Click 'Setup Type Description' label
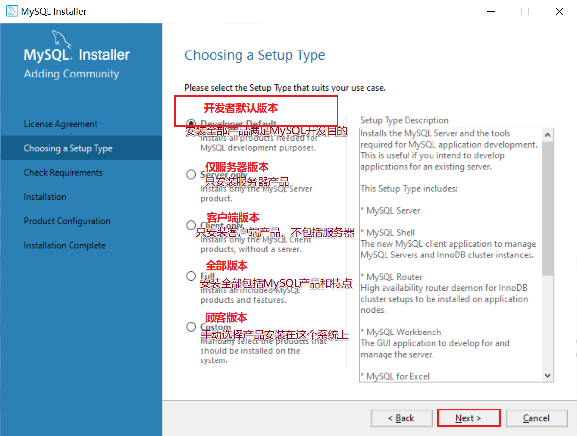 (405, 120)
